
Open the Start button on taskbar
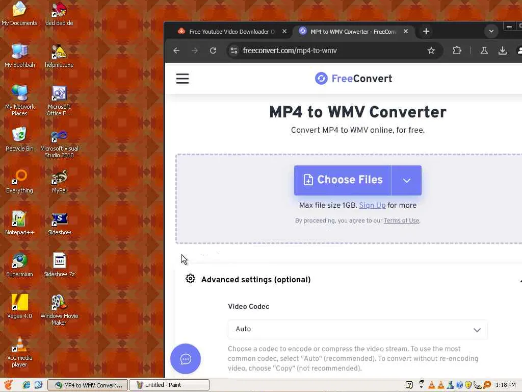(x=8, y=385)
